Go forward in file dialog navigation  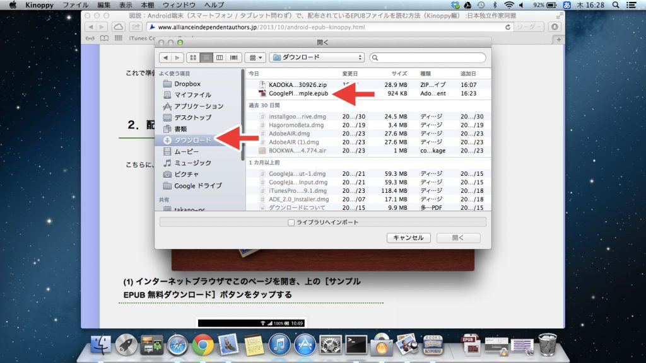click(177, 57)
